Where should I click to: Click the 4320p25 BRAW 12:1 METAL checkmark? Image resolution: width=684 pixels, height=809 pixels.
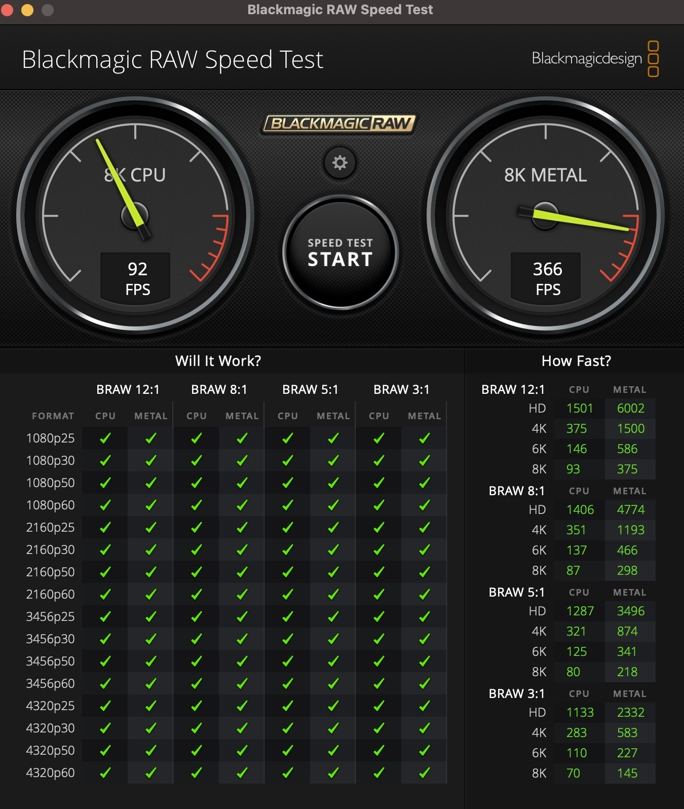tap(151, 706)
